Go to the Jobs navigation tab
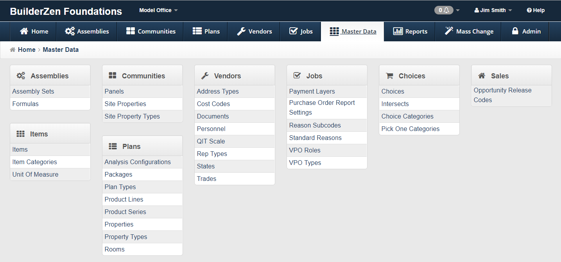 (x=301, y=31)
